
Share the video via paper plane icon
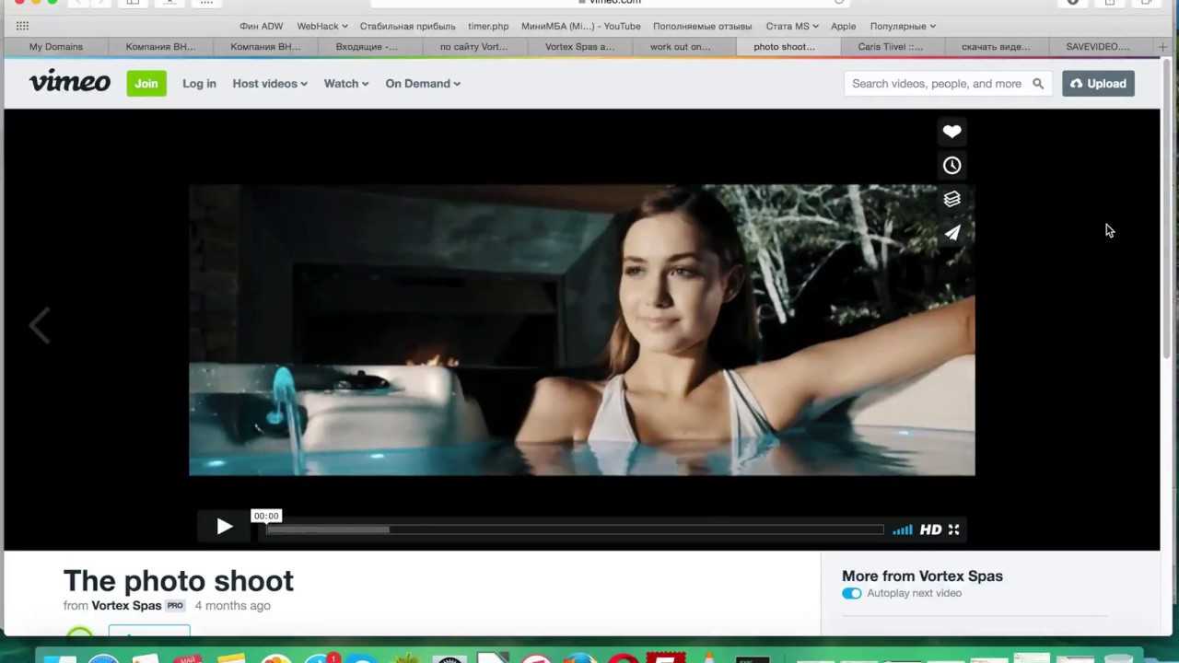(x=951, y=233)
